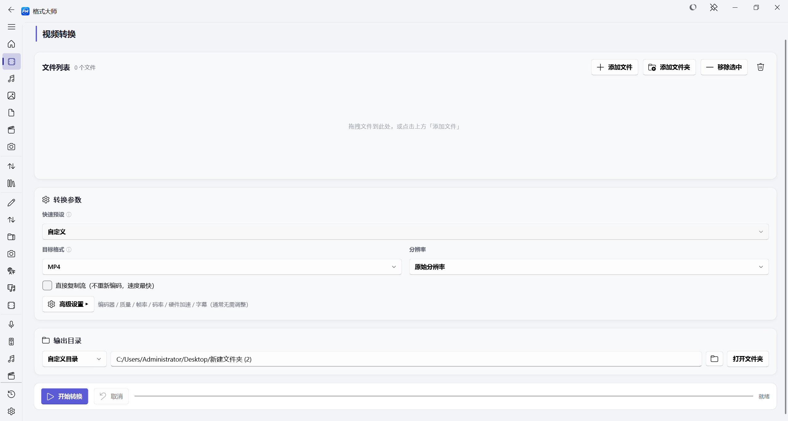The image size is (788, 421).
Task: Click the trash icon to clear file list
Action: click(x=761, y=67)
